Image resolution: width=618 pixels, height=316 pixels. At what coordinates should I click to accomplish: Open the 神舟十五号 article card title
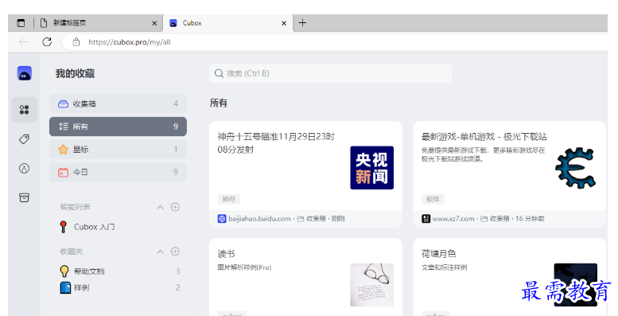coord(276,143)
